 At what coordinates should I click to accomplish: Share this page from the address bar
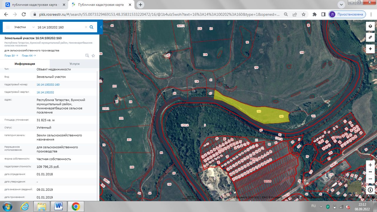(295, 14)
